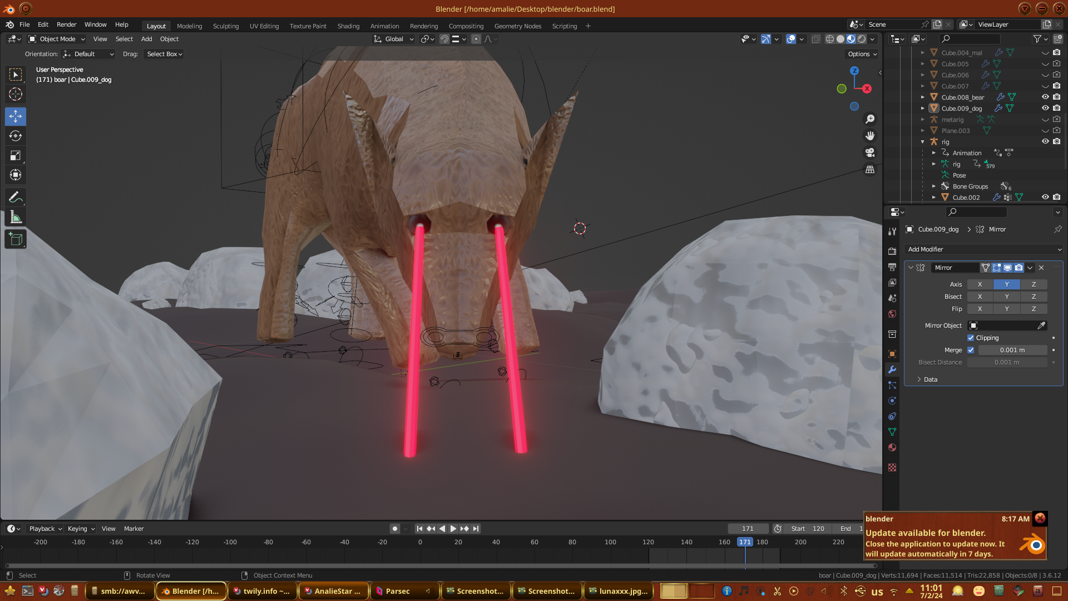Click the Add Cube tool icon
This screenshot has width=1068, height=601.
(x=16, y=239)
